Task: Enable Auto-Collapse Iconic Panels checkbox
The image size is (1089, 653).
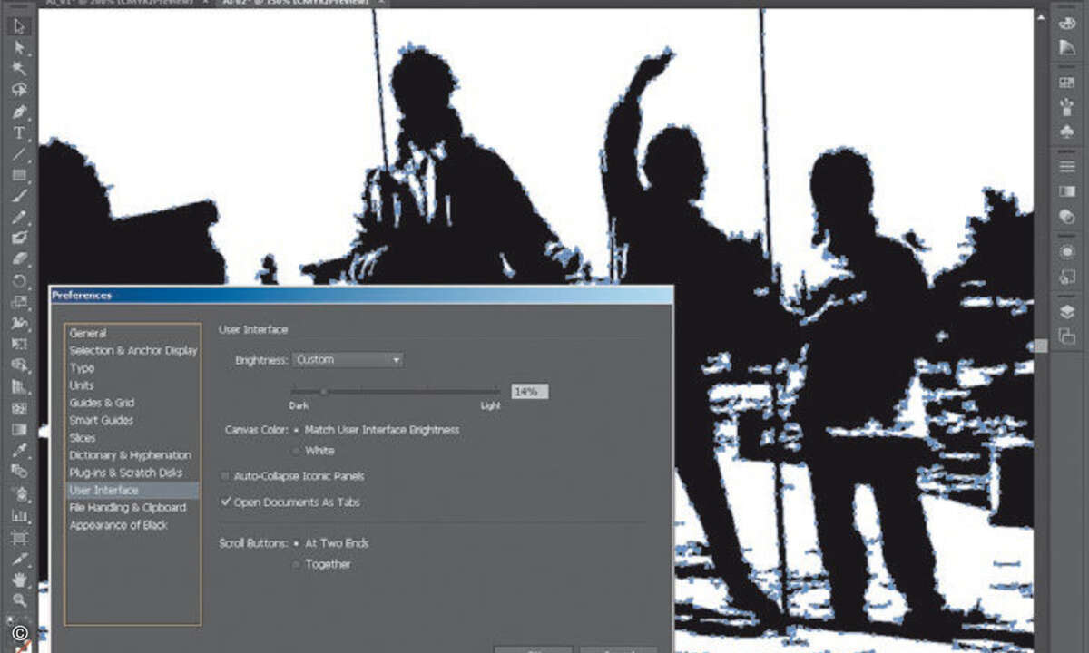Action: pyautogui.click(x=225, y=476)
